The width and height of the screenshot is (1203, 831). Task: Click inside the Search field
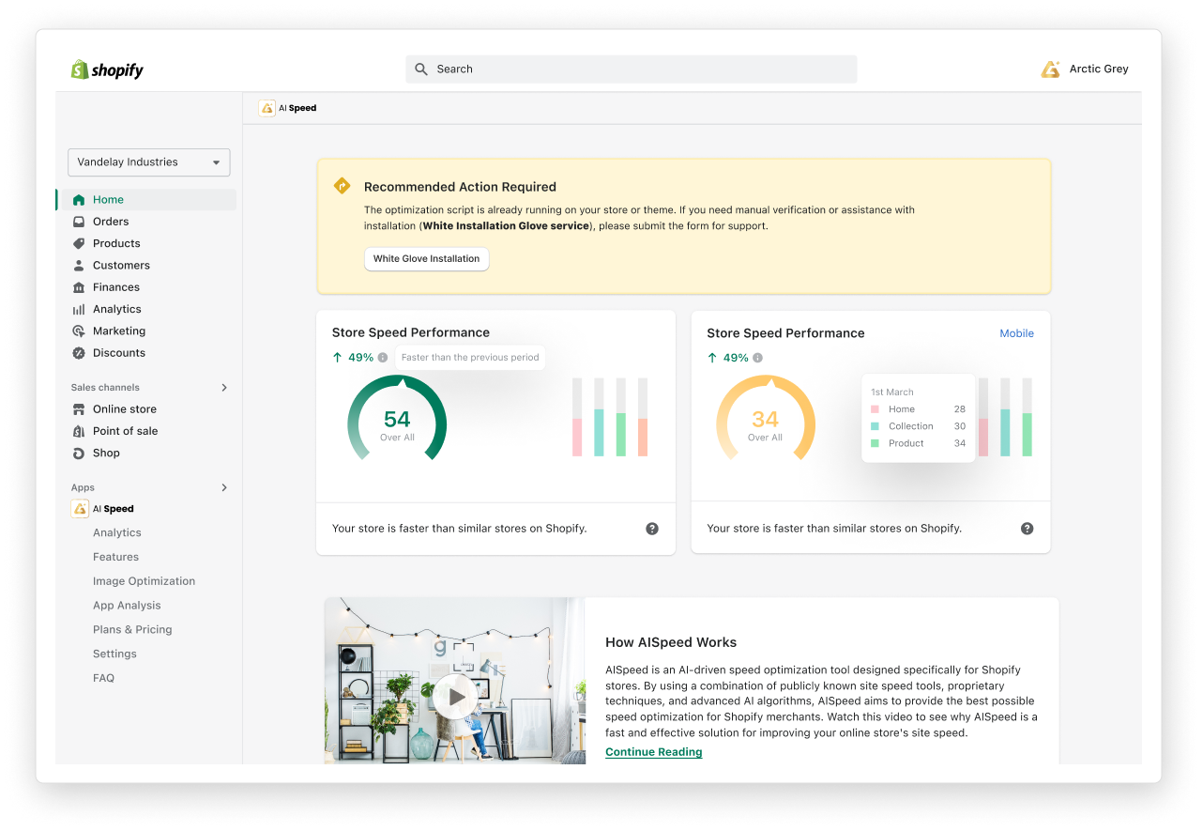[x=631, y=69]
